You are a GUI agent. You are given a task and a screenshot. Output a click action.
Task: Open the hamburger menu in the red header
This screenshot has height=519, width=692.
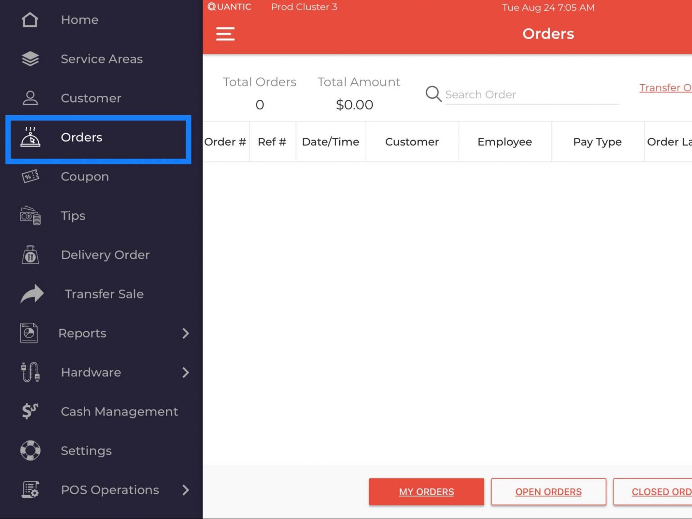click(225, 34)
